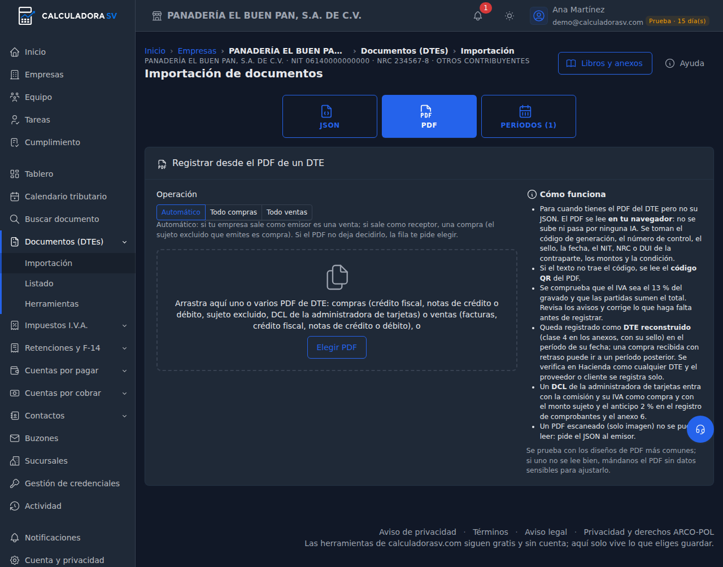Open Libros y anexos
This screenshot has width=723, height=567.
pos(605,63)
